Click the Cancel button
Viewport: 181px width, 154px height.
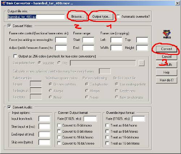[167, 56]
